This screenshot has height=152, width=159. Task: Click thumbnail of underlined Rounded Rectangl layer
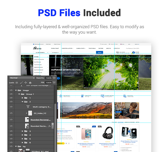tap(27, 119)
